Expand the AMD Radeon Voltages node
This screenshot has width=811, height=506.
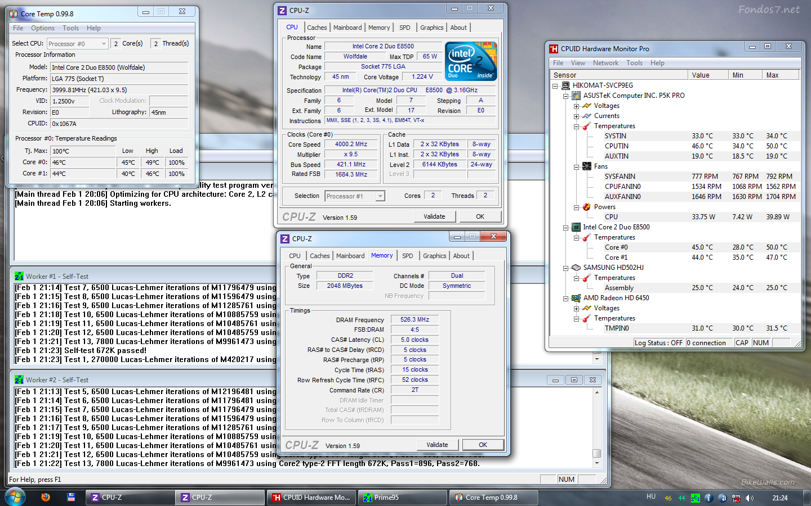click(x=576, y=309)
